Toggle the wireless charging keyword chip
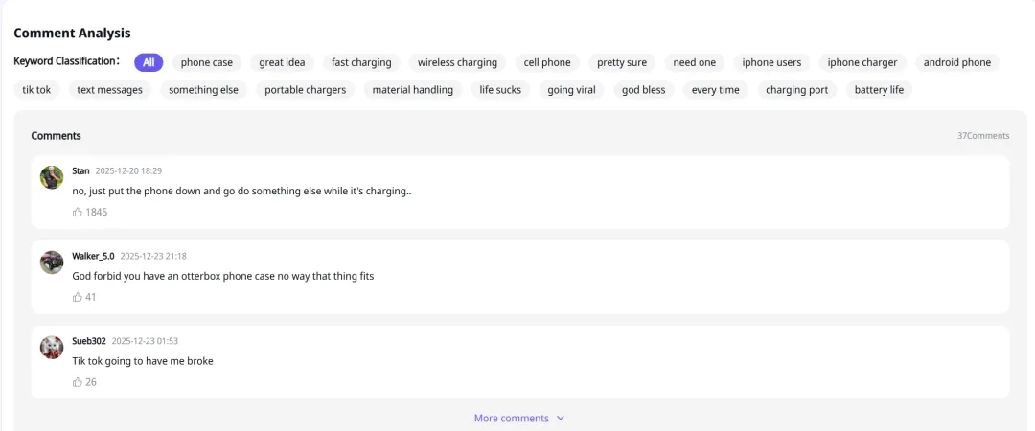This screenshot has width=1035, height=431. click(x=457, y=62)
